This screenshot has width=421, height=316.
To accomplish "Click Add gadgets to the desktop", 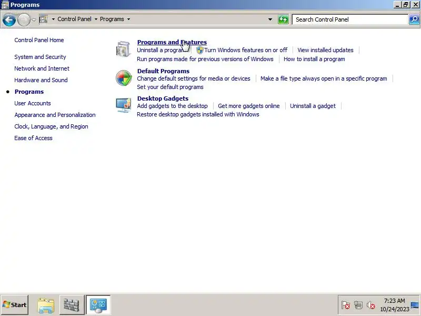I will pos(173,106).
